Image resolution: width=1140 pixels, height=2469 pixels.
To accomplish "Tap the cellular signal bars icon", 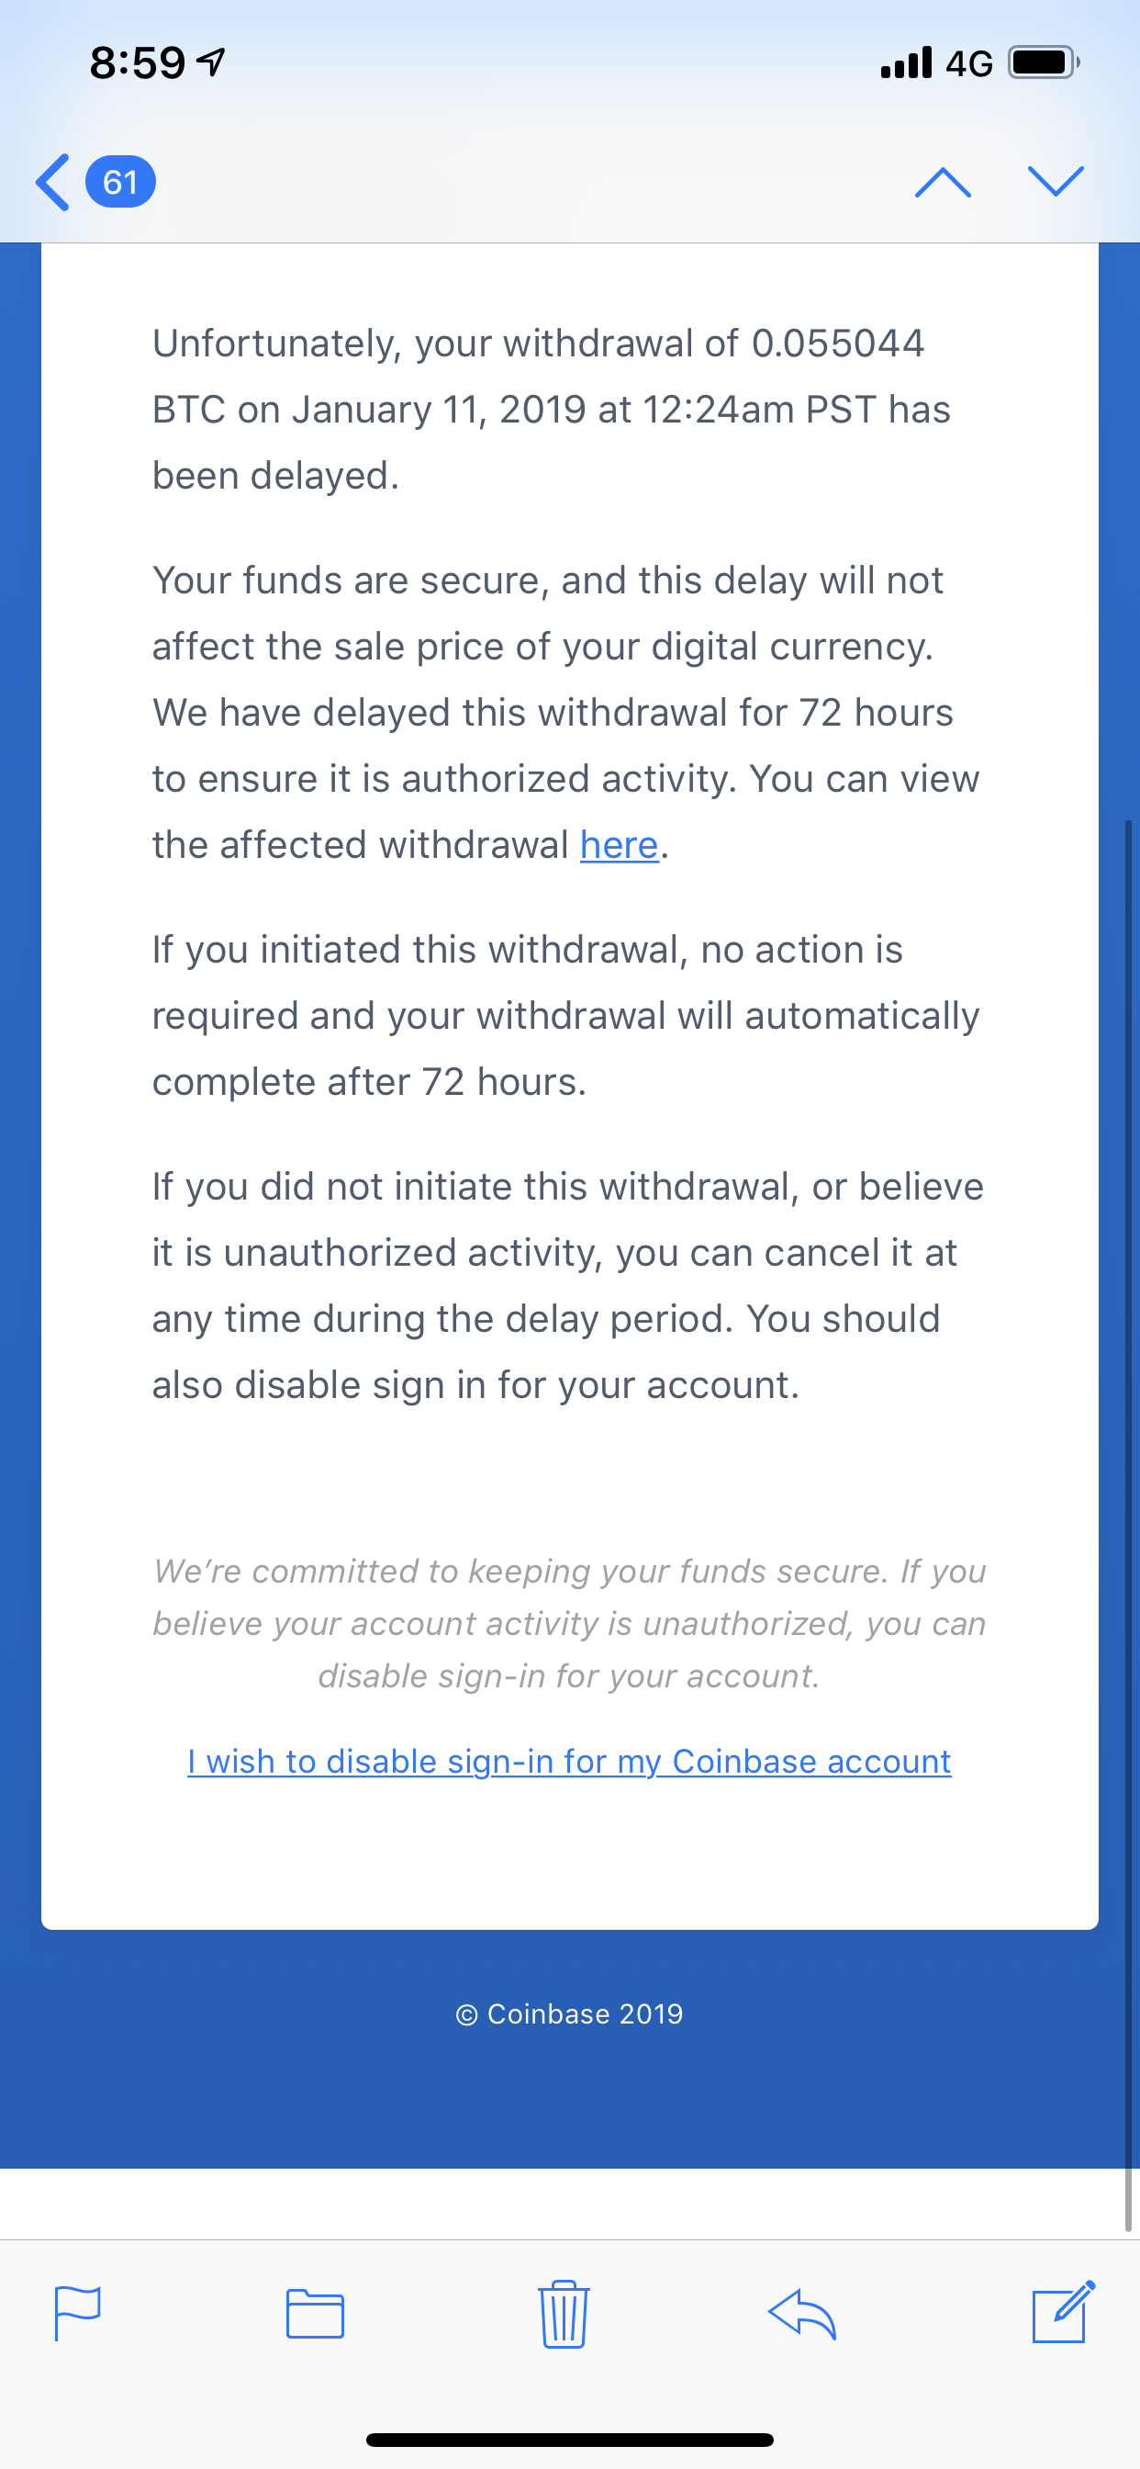I will (x=906, y=63).
